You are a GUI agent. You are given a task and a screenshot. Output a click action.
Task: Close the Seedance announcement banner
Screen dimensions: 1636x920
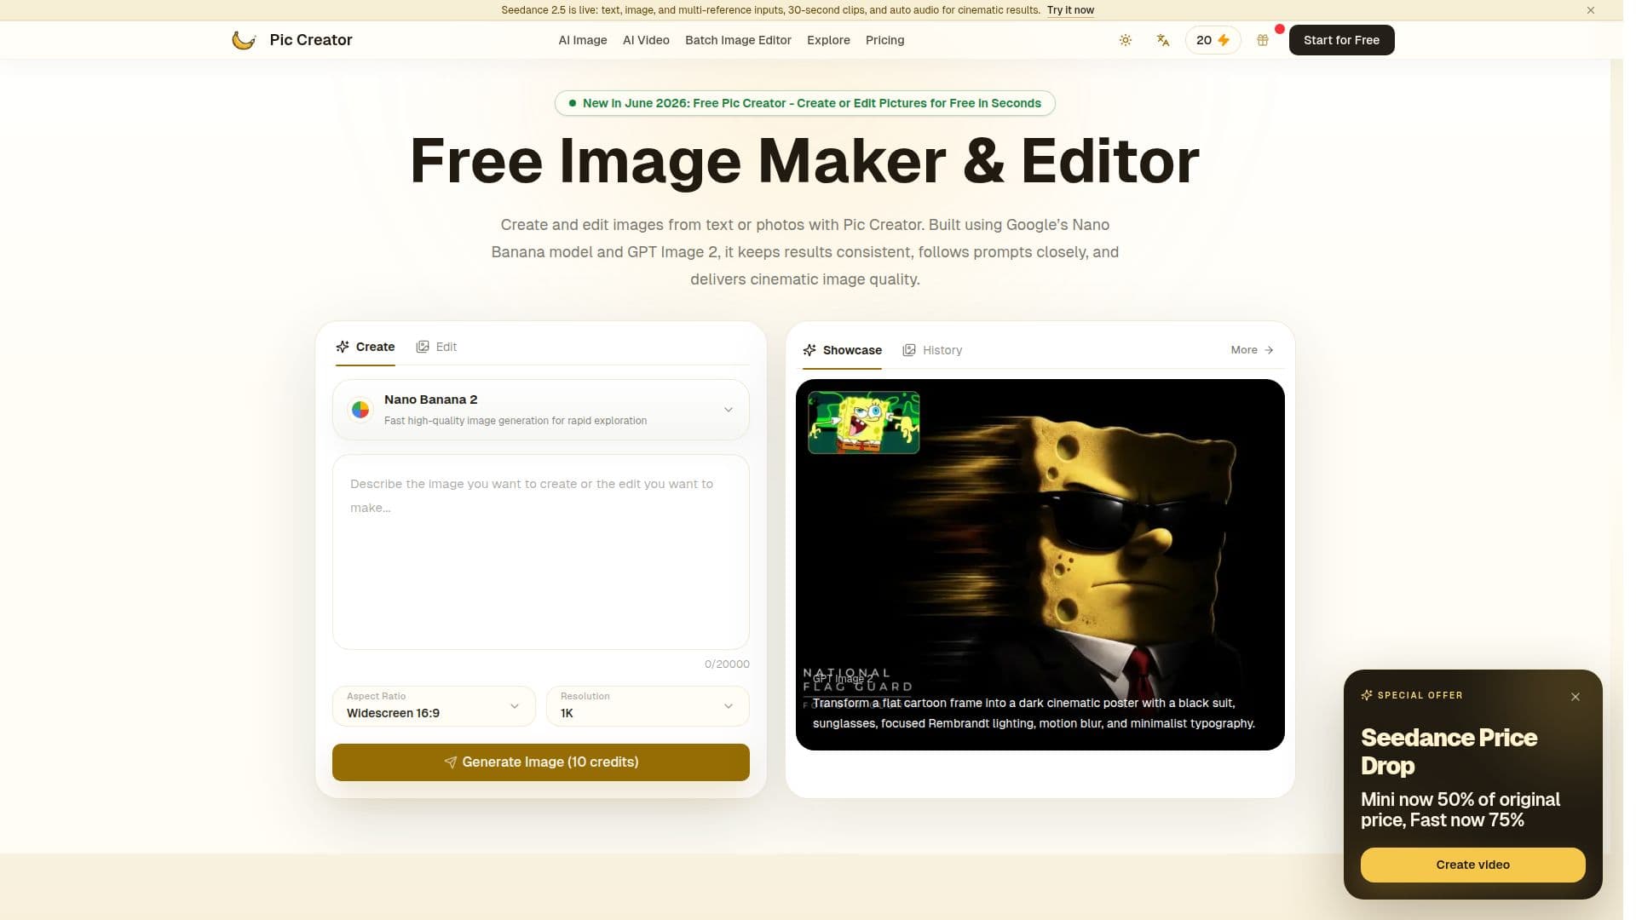click(1591, 10)
